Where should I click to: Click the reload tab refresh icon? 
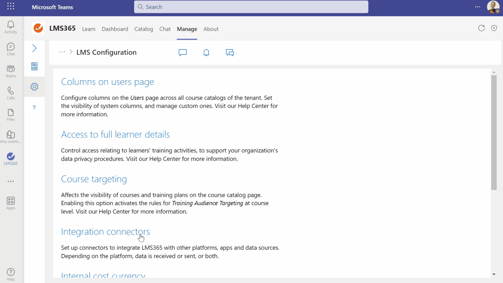point(481,28)
